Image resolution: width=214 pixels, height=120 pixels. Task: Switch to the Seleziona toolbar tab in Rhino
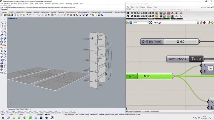[36, 12]
